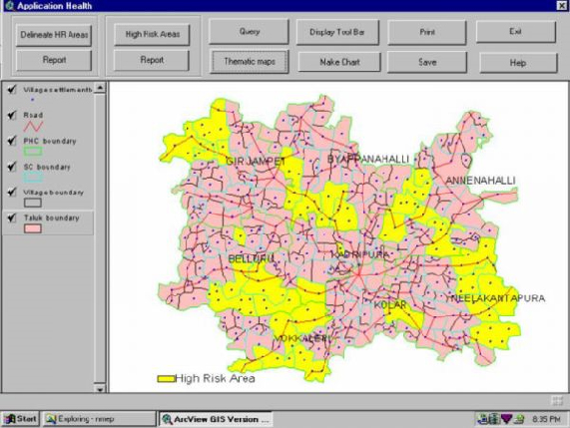The height and width of the screenshot is (428, 570).
Task: Click the system tray network icon
Action: [483, 419]
